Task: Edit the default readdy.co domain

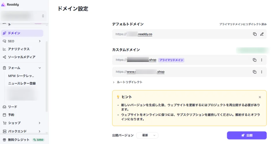Action: 262,34
